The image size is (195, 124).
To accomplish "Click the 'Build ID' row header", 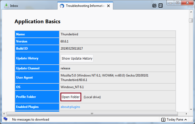I will point(37,48).
